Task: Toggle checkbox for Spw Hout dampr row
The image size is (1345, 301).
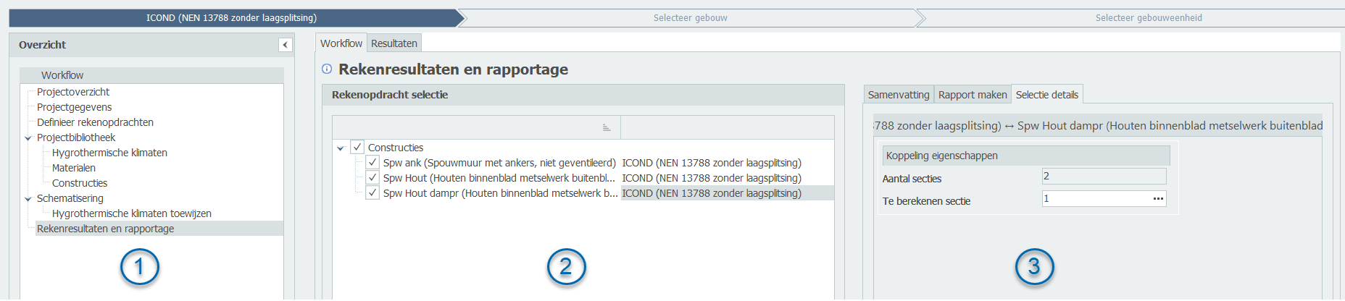Action: (x=372, y=192)
